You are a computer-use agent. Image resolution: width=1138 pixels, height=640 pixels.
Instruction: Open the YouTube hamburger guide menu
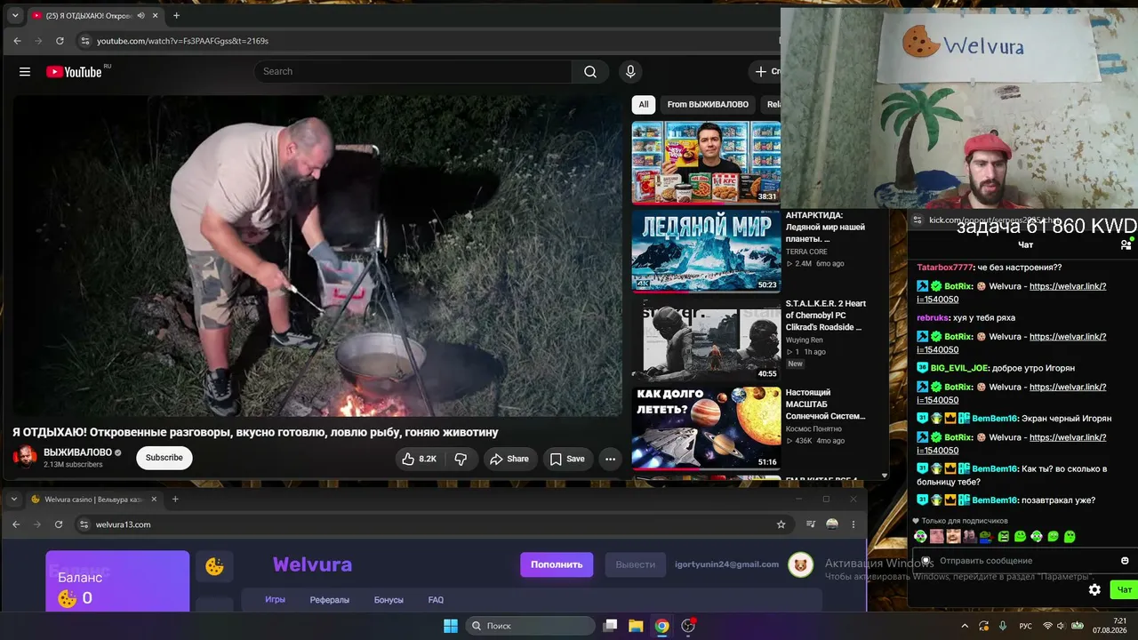(25, 72)
